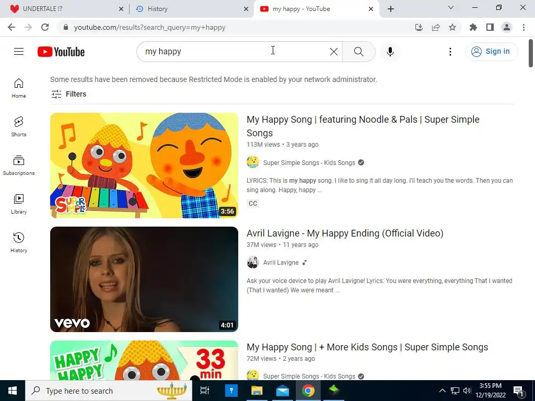
Task: Open Task View on the taskbar
Action: (x=205, y=391)
